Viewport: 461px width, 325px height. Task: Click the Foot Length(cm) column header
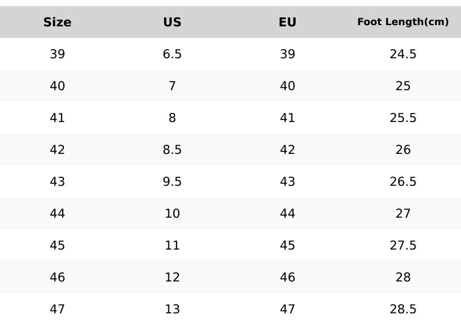pos(403,22)
